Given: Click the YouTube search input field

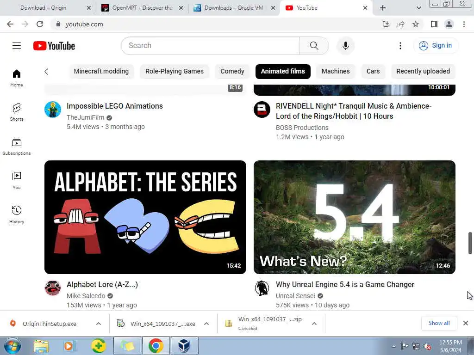Looking at the screenshot, I should click(211, 46).
